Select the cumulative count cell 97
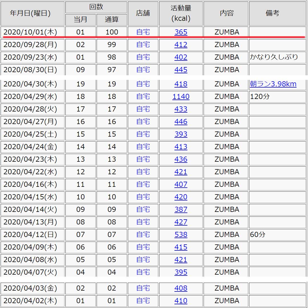The height and width of the screenshot is (308, 308). click(x=112, y=70)
